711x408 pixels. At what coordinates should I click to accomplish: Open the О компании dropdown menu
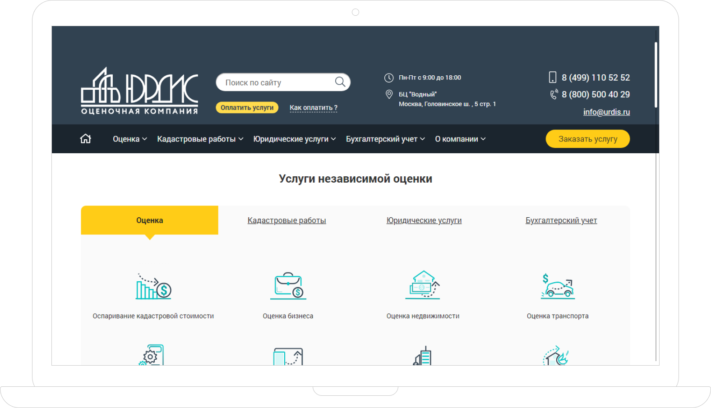(460, 139)
